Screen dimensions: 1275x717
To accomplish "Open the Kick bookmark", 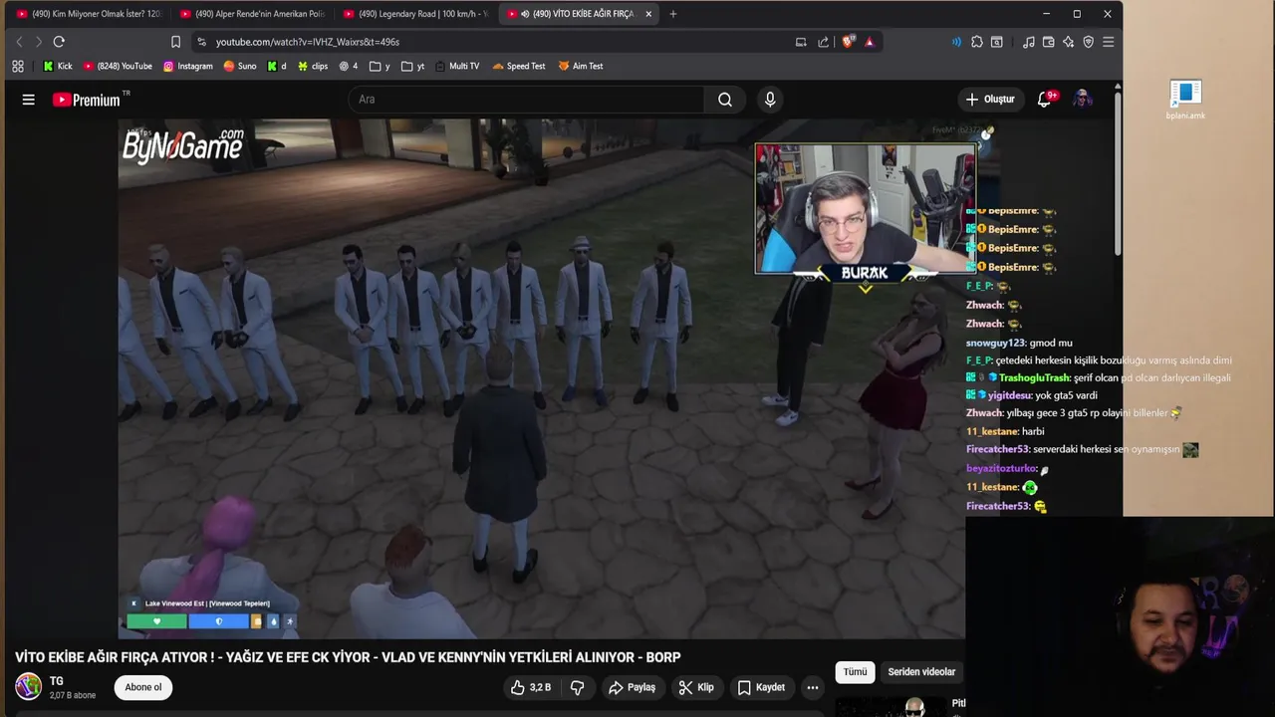I will click(58, 66).
